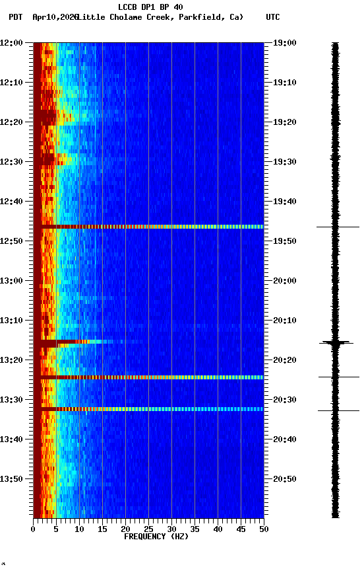This screenshot has height=571, width=364.
Task: Click the '12:20' PDT time label
Action: 11,122
